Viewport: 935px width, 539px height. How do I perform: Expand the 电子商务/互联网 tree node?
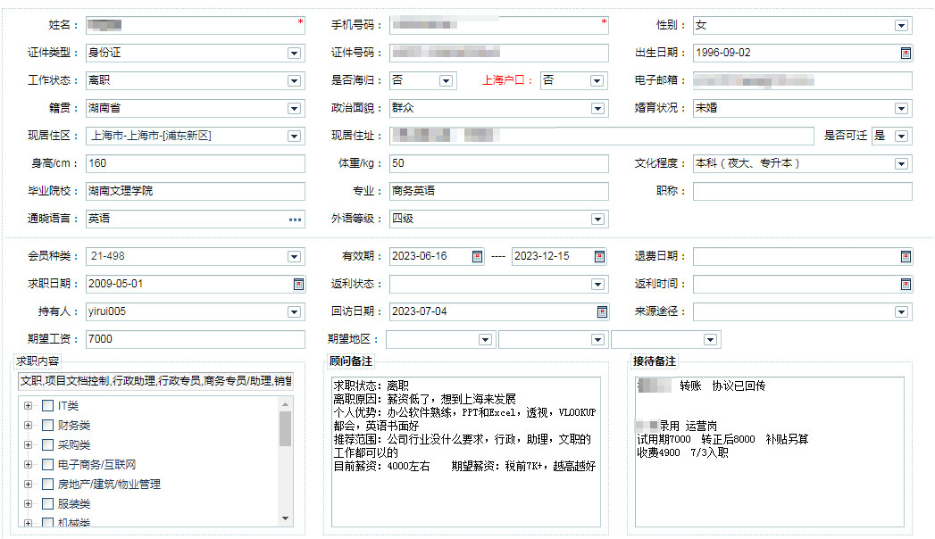pos(28,465)
